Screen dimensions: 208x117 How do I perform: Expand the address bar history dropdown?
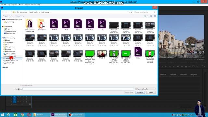pyautogui.click(x=129, y=12)
